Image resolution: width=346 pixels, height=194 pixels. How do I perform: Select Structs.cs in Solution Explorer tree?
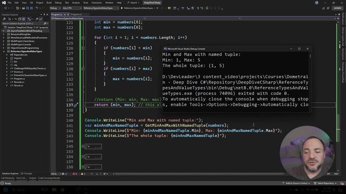coord(18,86)
